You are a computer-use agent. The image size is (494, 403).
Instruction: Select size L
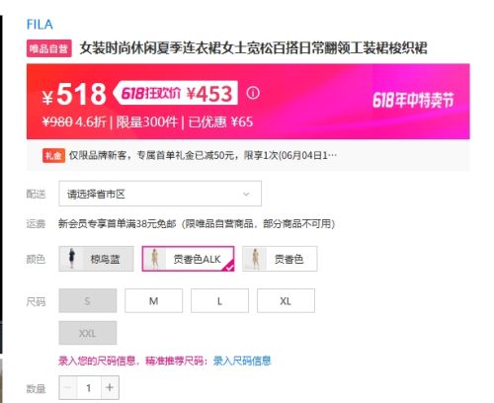(219, 300)
